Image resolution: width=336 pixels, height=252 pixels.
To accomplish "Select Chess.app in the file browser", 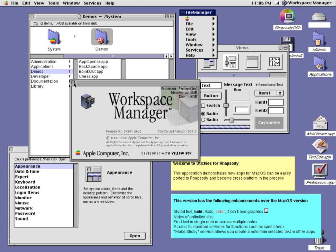I will (99, 76).
